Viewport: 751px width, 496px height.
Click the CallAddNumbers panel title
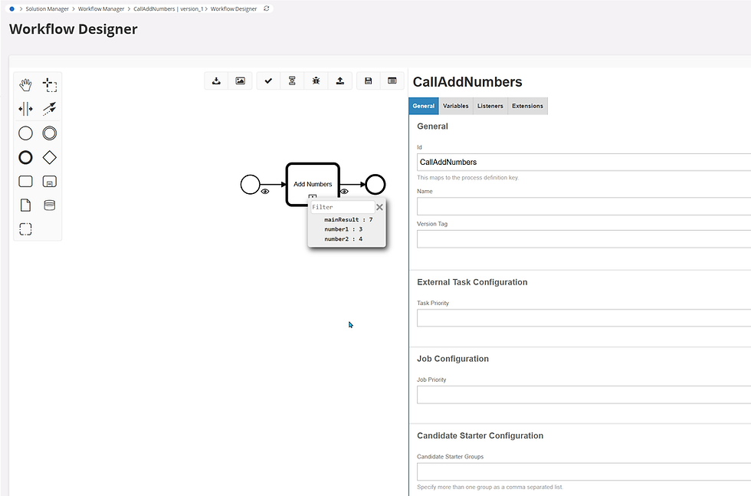click(x=467, y=82)
